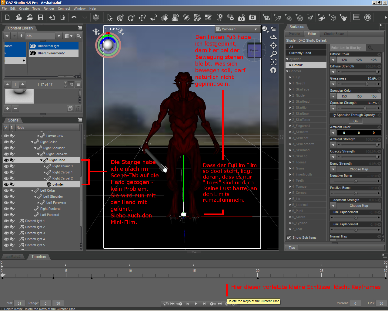Image resolution: width=388 pixels, height=311 pixels.
Task: Select the UberAreaLight item
Action: click(54, 46)
